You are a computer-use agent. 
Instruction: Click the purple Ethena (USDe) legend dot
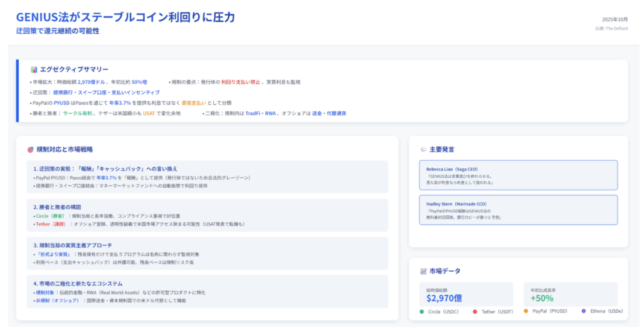click(x=584, y=311)
